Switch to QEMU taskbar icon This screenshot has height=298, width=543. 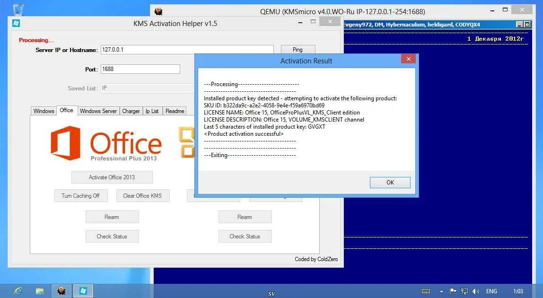61,291
